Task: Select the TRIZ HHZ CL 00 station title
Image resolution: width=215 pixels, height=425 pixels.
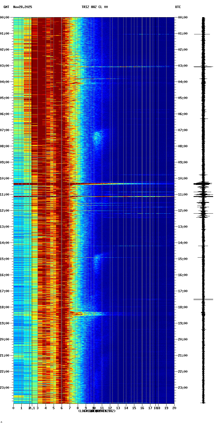Action: [x=95, y=7]
